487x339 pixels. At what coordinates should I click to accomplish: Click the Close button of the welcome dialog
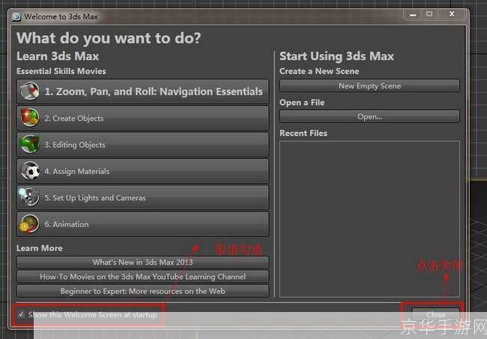(x=436, y=314)
